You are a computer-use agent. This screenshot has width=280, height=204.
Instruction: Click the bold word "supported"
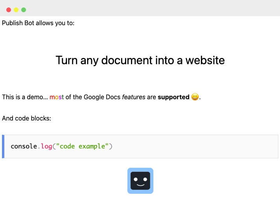(x=173, y=97)
